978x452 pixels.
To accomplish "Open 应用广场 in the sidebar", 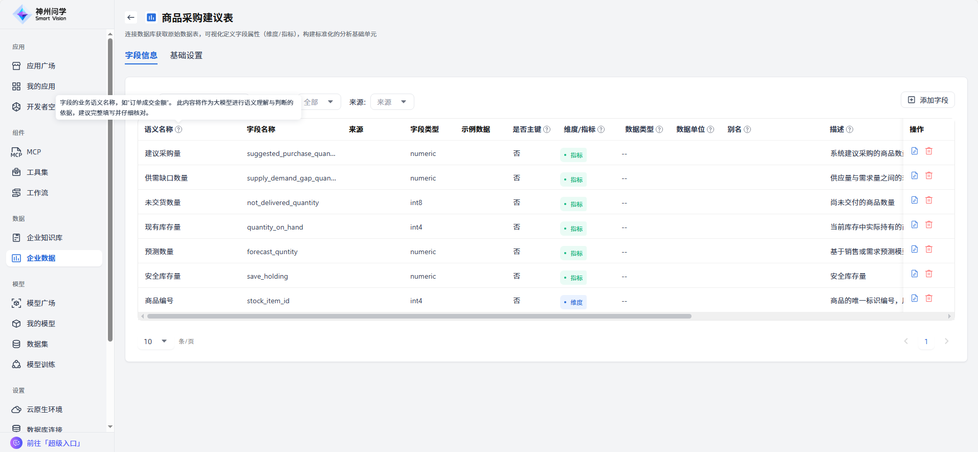I will [x=41, y=66].
